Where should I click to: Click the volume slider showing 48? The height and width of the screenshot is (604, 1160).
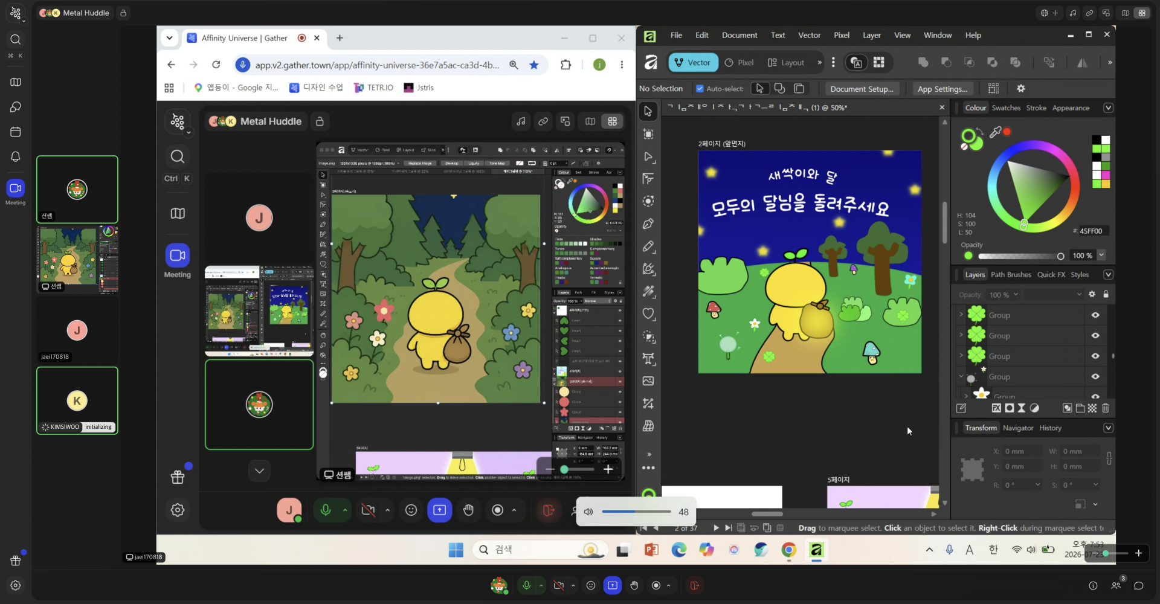point(636,512)
